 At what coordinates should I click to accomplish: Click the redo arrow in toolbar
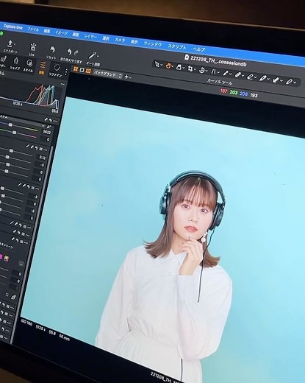click(76, 52)
